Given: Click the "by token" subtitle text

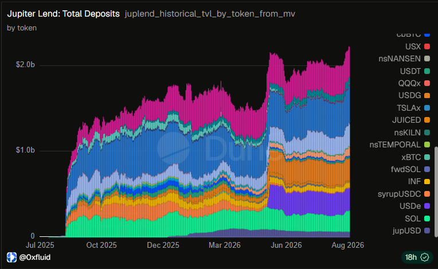Looking at the screenshot, I should click(22, 28).
